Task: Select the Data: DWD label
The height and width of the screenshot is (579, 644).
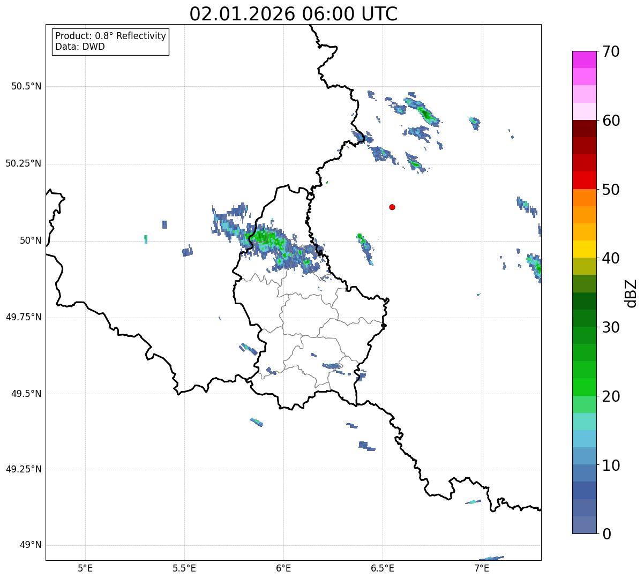Action: coord(80,47)
